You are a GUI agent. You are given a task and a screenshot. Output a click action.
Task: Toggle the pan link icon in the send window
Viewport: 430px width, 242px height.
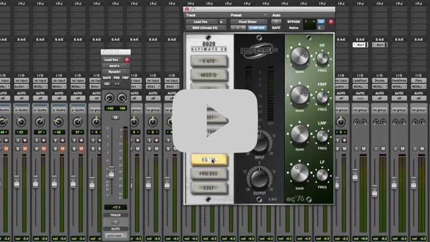(x=107, y=84)
